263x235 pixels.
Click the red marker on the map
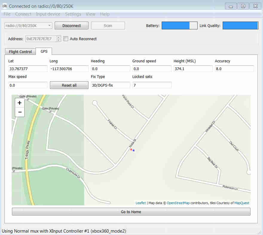(x=131, y=149)
